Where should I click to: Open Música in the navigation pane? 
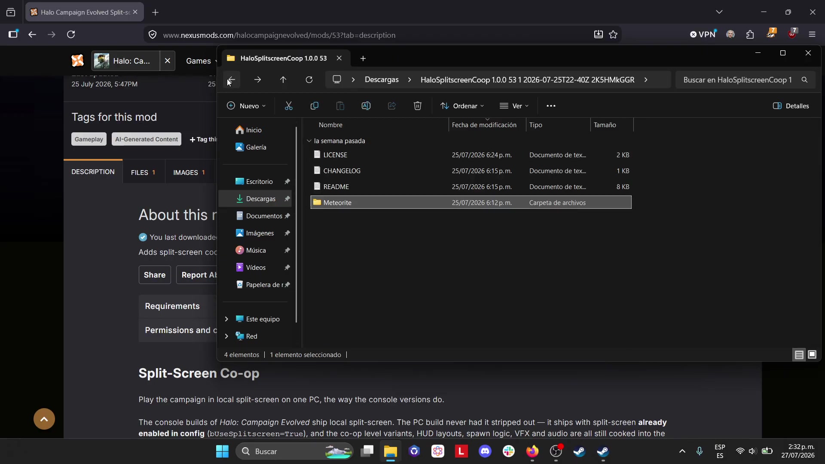pos(256,250)
